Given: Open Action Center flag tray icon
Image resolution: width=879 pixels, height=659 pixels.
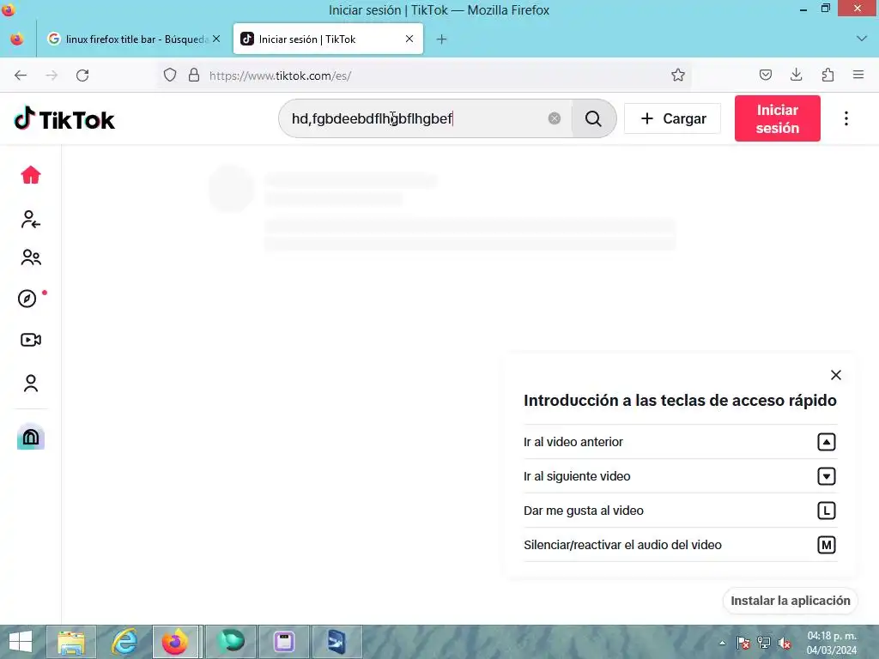Looking at the screenshot, I should [x=743, y=644].
